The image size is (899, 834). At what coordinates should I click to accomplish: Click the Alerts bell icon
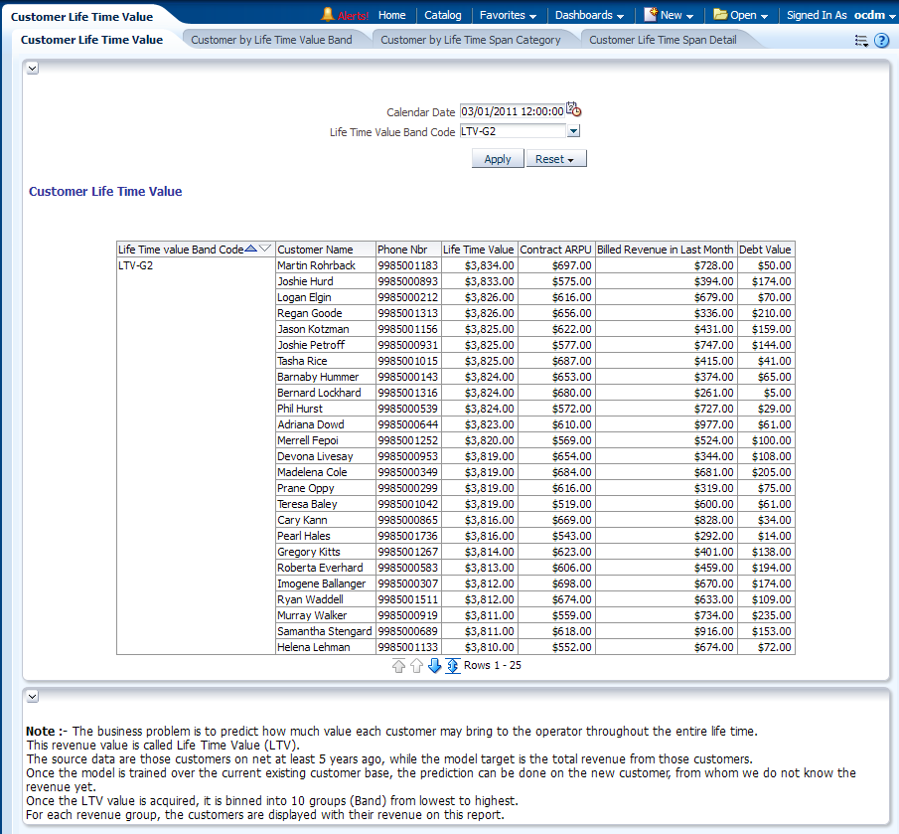327,15
